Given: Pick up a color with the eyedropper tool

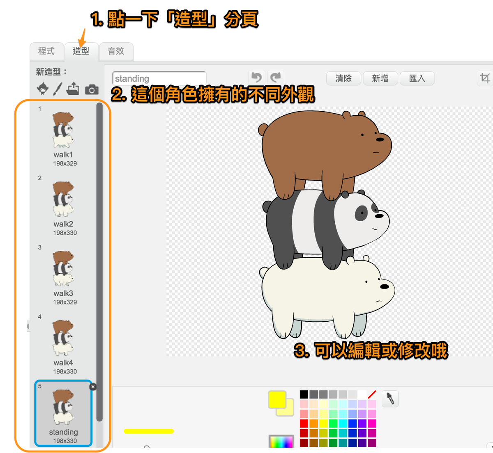Looking at the screenshot, I should click(390, 398).
